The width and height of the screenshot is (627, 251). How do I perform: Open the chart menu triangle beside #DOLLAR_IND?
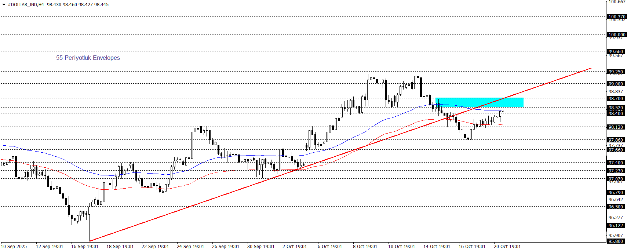pos(4,5)
